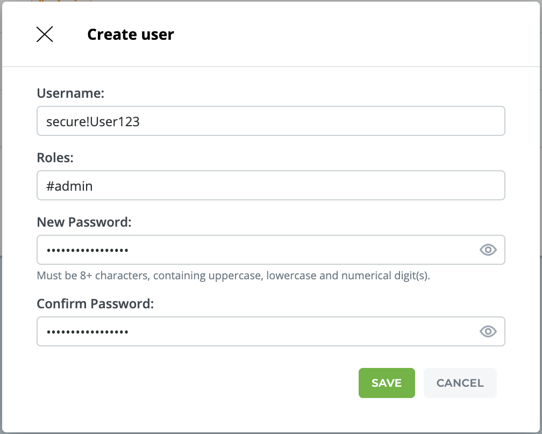Image resolution: width=542 pixels, height=434 pixels.
Task: Click the Create user dialog title
Action: pos(131,34)
